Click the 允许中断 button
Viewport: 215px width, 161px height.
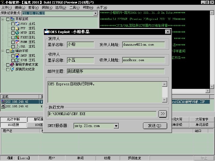tap(13, 119)
